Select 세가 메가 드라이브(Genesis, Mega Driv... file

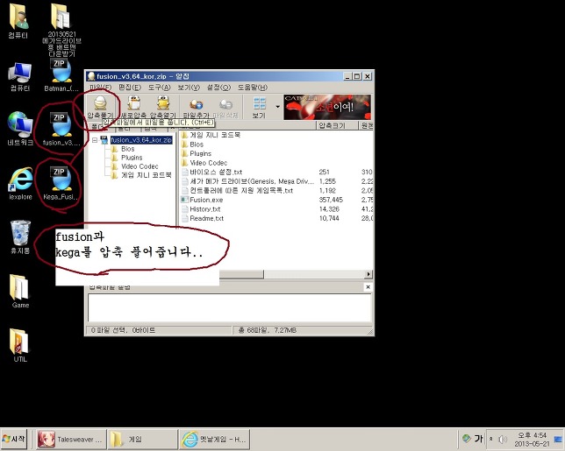point(252,181)
